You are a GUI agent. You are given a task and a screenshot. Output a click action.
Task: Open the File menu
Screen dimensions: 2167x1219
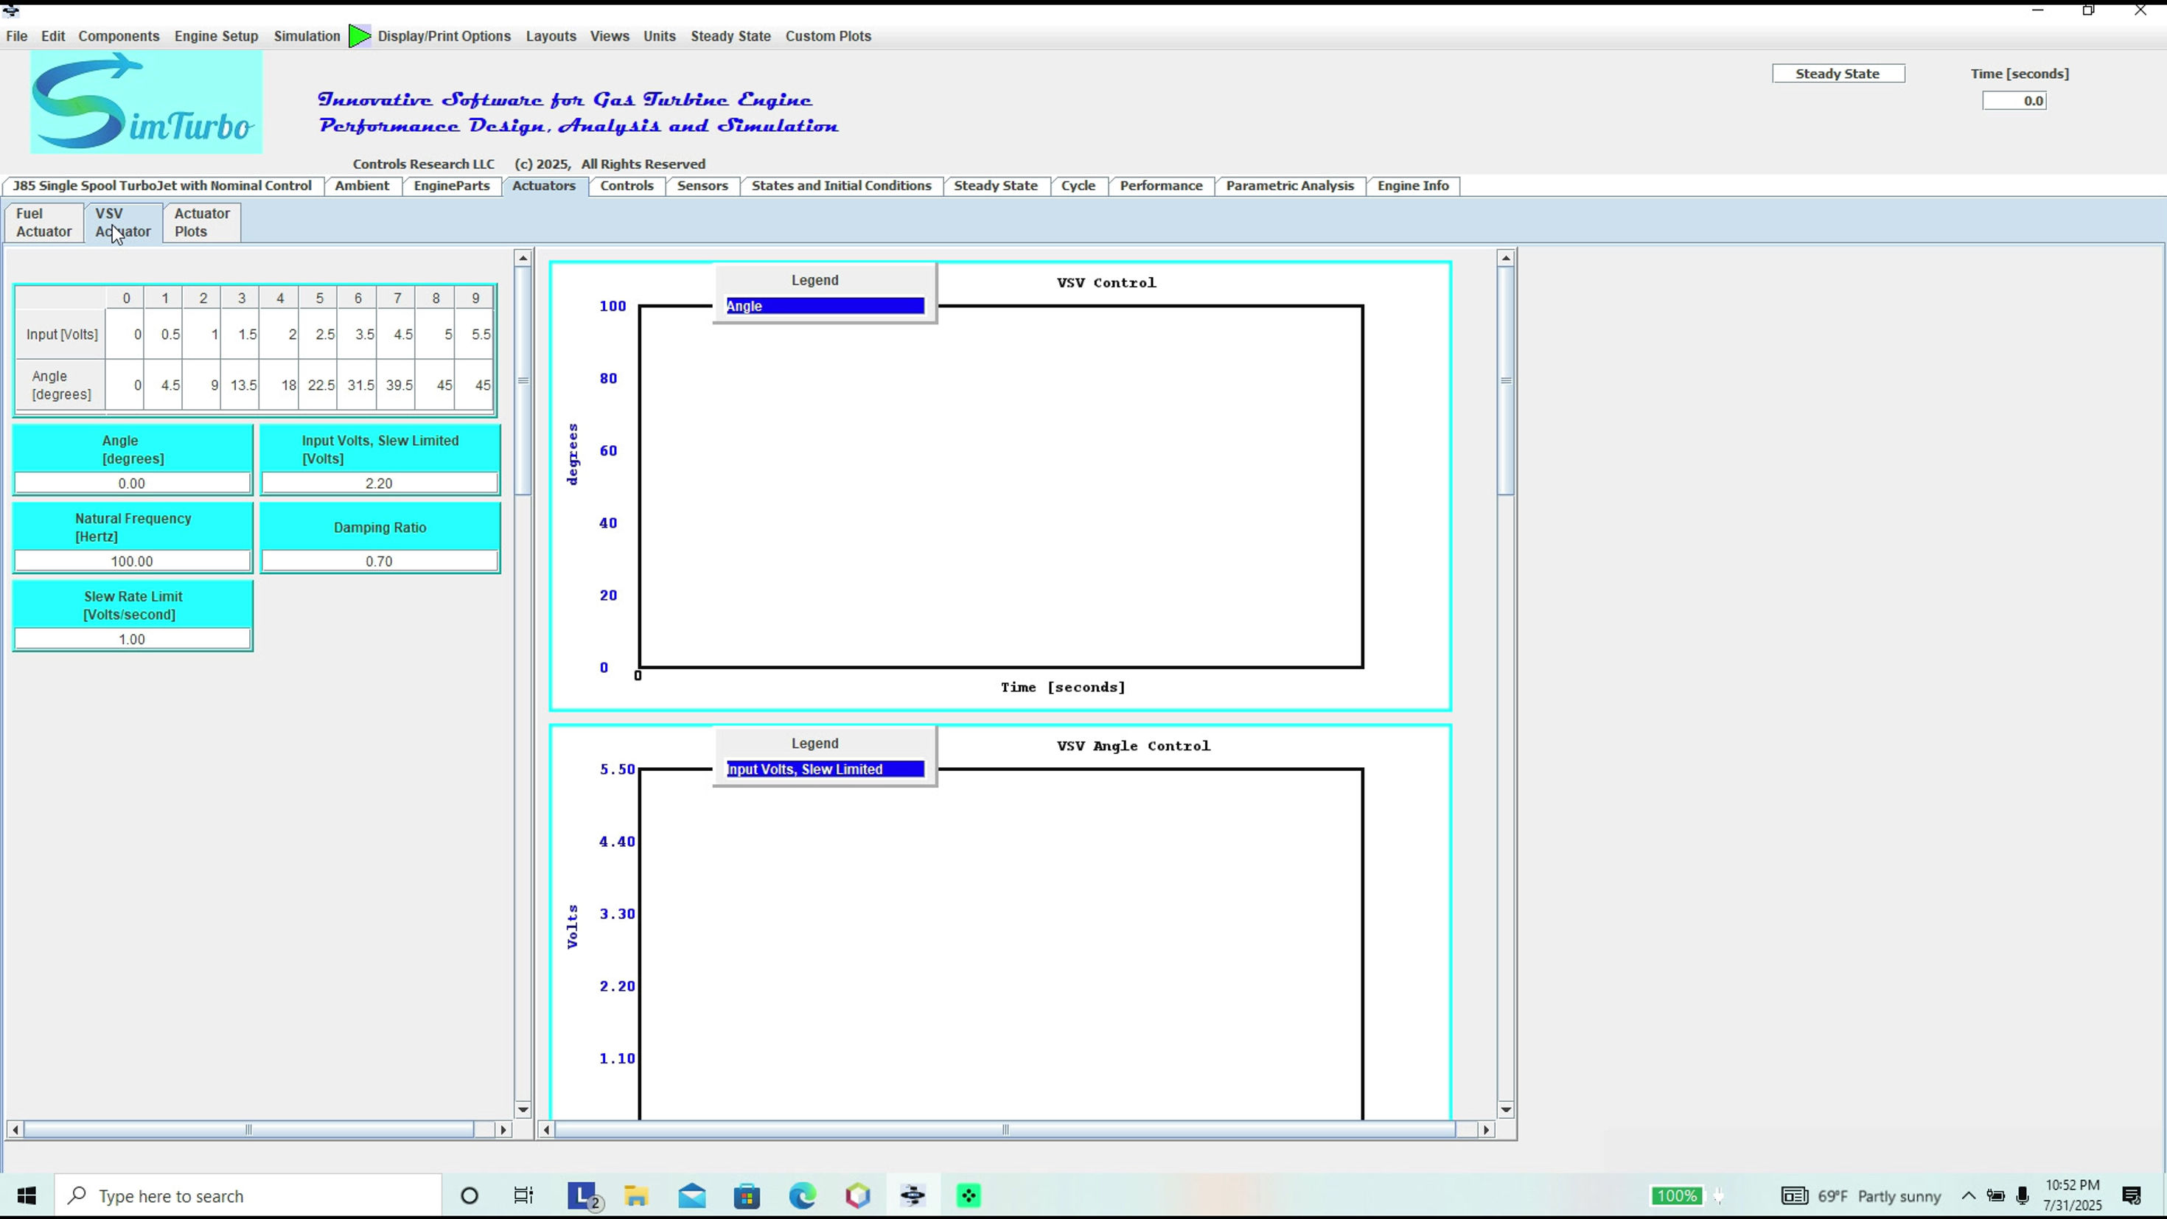click(x=17, y=36)
